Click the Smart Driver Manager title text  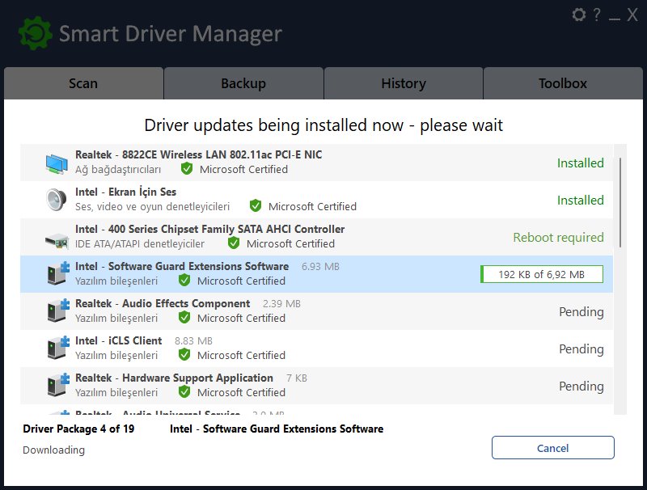(x=171, y=34)
